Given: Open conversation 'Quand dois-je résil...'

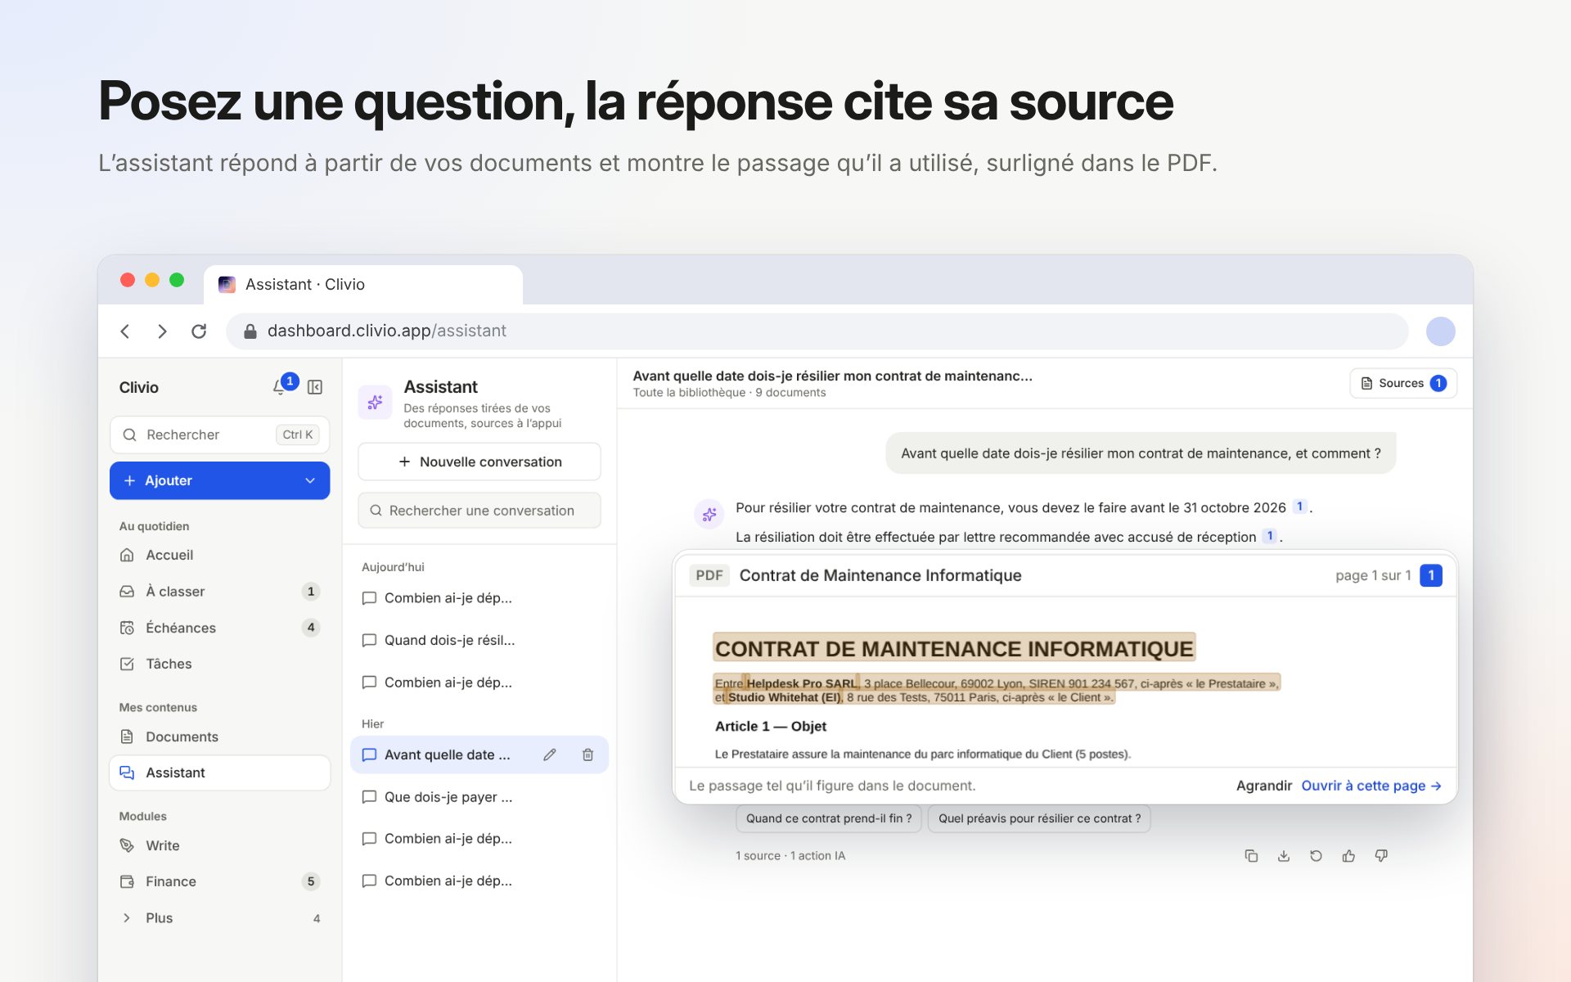Looking at the screenshot, I should click(479, 640).
